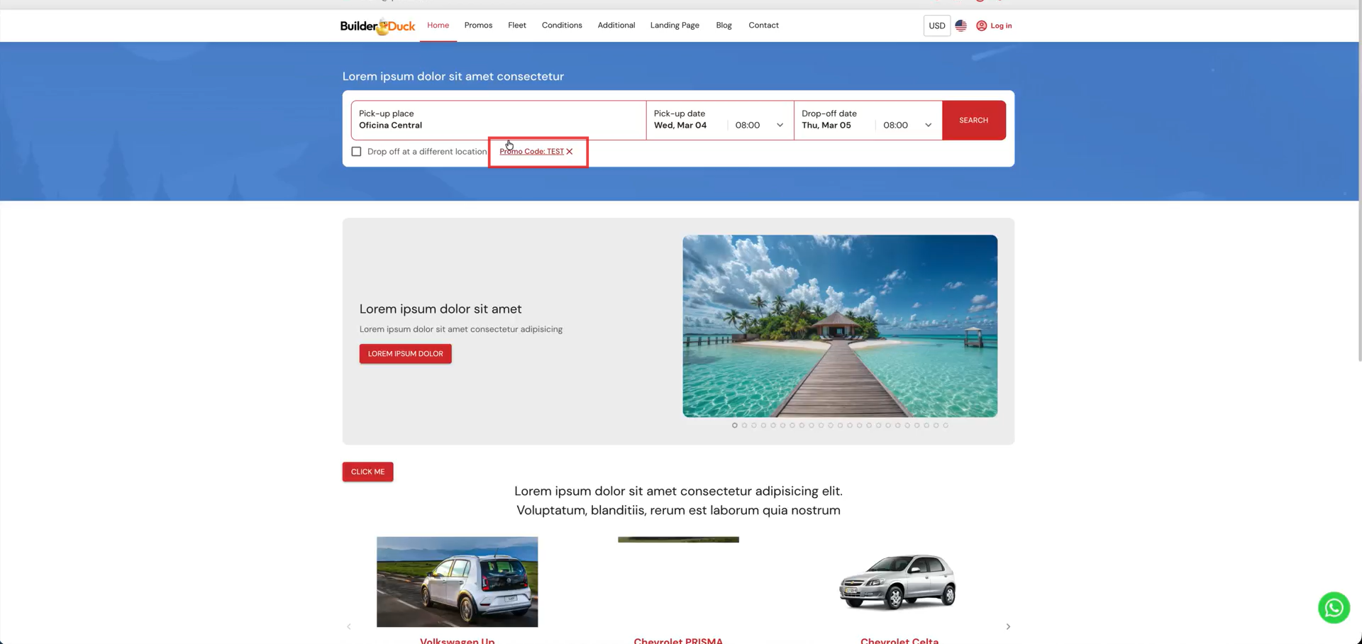Open the Volkswagen Up car thumbnail
The image size is (1362, 644).
tap(457, 582)
